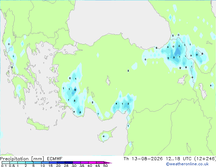Pick the 15–20 mm blue legend swatch
This screenshot has width=216, height=167.
coord(53,163)
